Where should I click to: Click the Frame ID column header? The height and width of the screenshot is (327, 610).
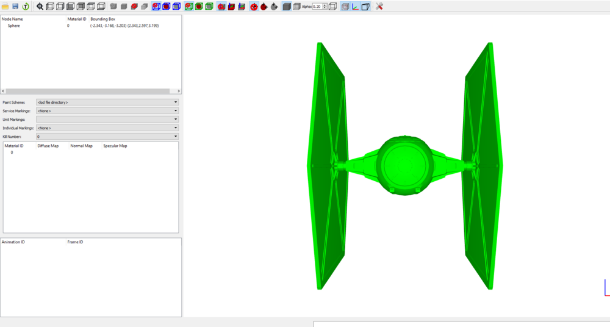click(75, 242)
